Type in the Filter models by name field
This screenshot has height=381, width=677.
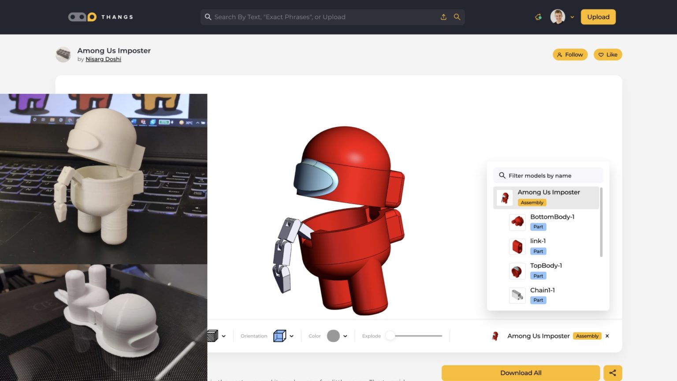[548, 175]
